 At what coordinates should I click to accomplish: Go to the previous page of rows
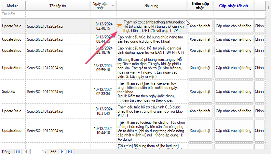pos(26,151)
